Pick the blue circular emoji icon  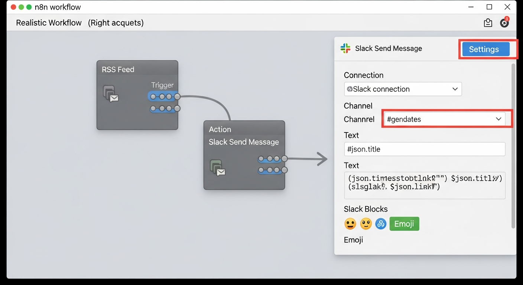pos(381,224)
